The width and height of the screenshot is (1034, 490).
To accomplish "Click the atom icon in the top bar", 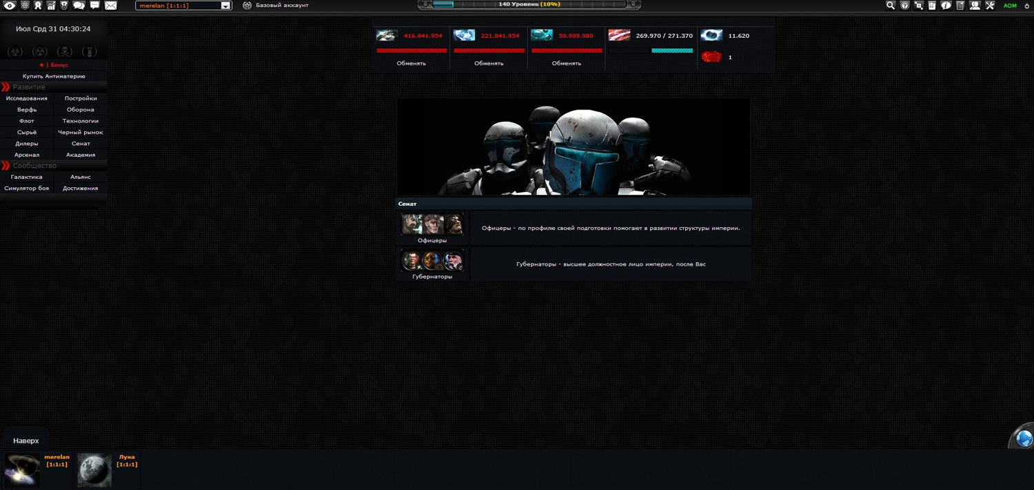I will [25, 6].
